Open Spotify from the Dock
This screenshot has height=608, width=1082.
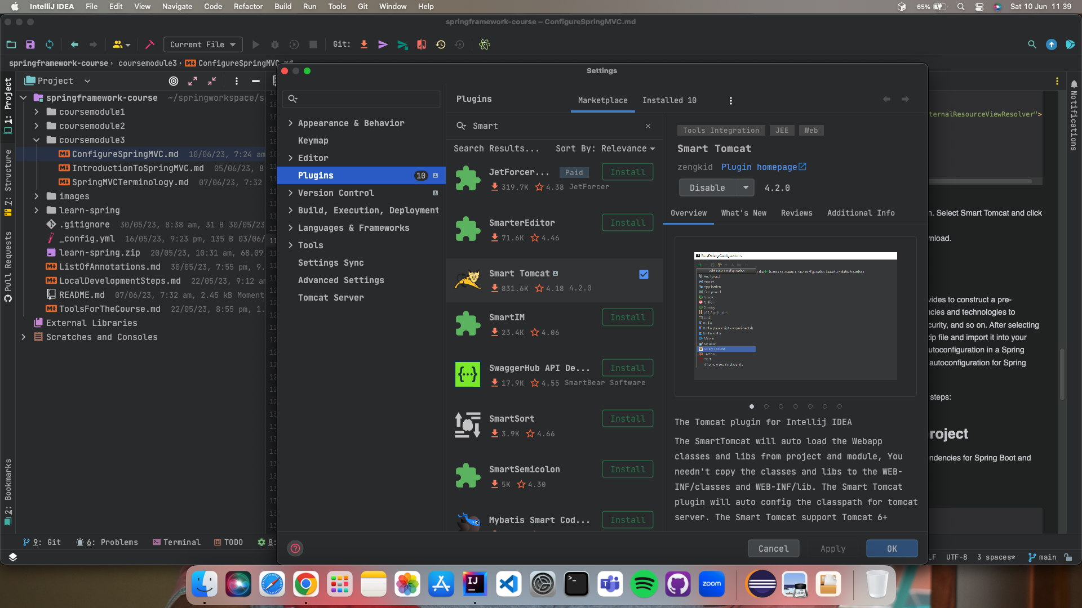coord(644,584)
